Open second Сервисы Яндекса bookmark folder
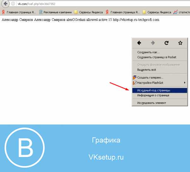Image resolution: width=190 pixels, height=172 pixels. coord(157,12)
